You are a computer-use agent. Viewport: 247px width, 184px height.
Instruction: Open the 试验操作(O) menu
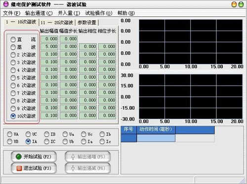[99, 13]
